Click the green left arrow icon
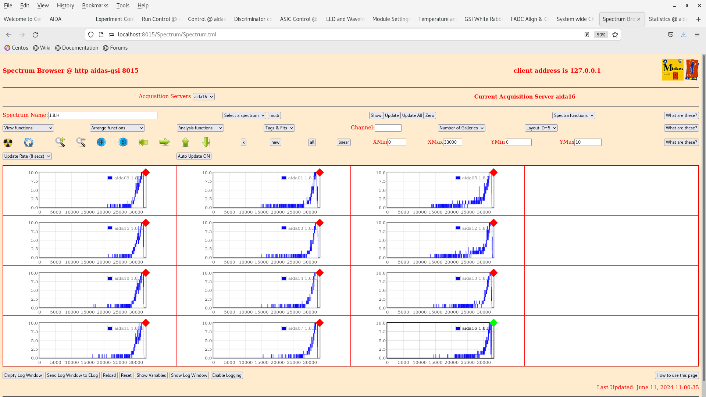The image size is (706, 397). [x=143, y=142]
